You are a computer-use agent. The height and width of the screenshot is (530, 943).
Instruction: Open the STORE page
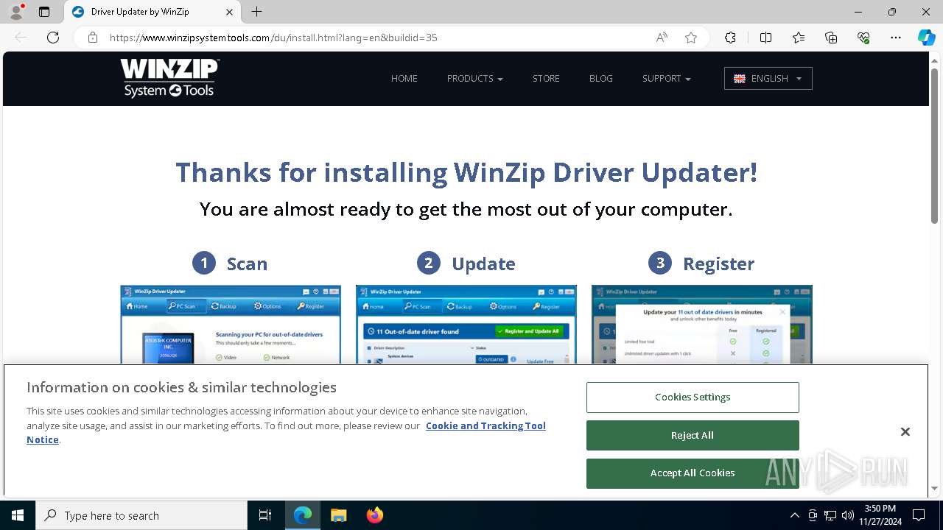(546, 79)
